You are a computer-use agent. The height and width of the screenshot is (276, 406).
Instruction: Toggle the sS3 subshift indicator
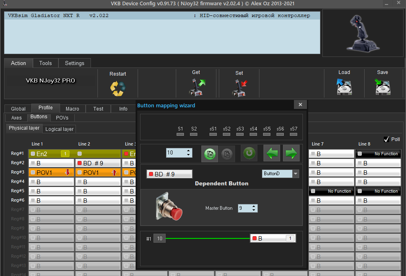click(x=240, y=134)
